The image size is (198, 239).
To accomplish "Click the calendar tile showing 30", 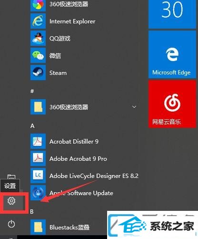I will pos(172,14).
